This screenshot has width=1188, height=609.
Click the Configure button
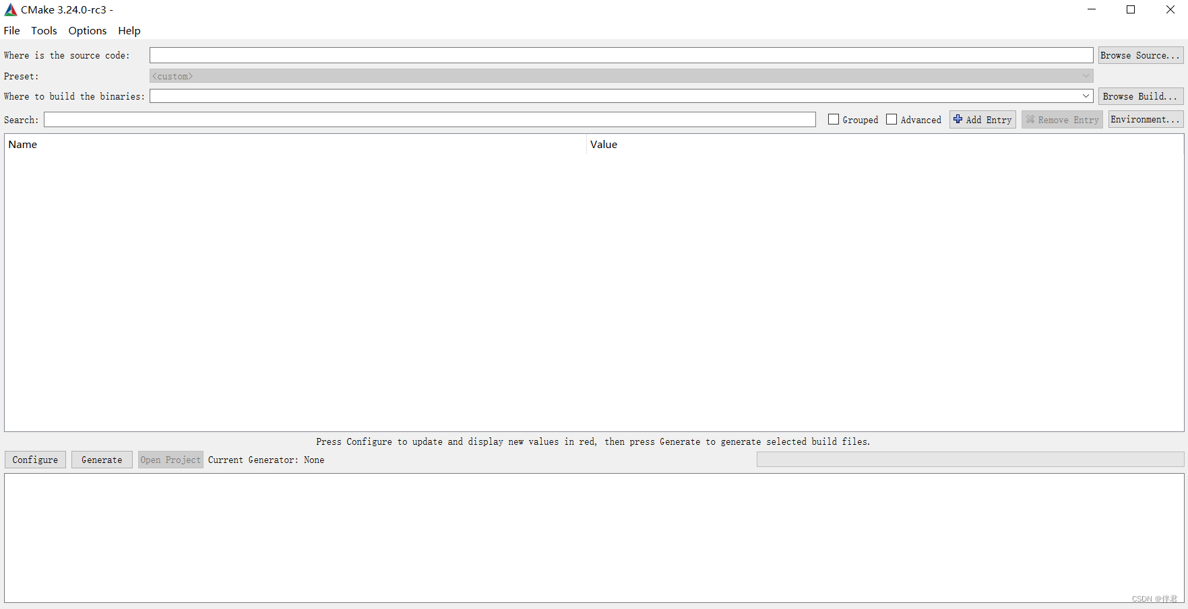35,460
